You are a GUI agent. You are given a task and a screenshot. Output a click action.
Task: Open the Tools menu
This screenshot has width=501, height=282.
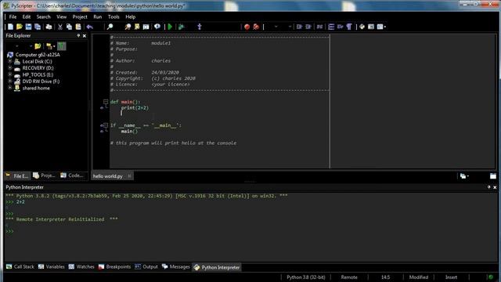pyautogui.click(x=114, y=16)
